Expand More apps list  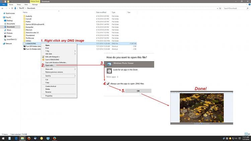tap(112, 77)
